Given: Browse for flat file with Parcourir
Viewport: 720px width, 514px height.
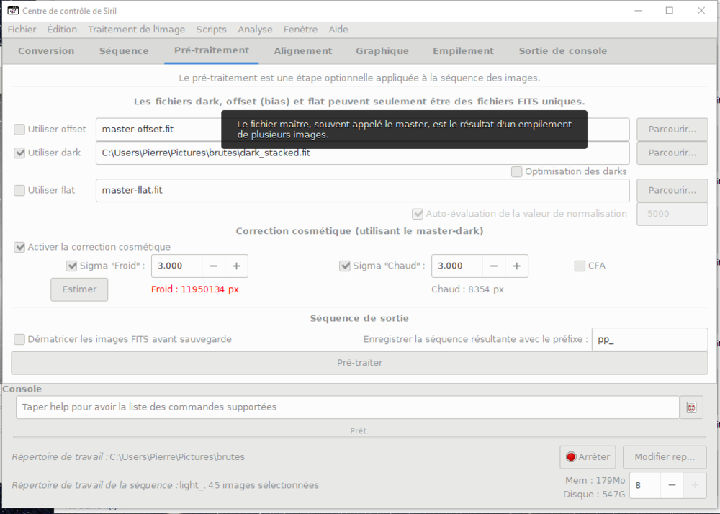Looking at the screenshot, I should click(672, 190).
